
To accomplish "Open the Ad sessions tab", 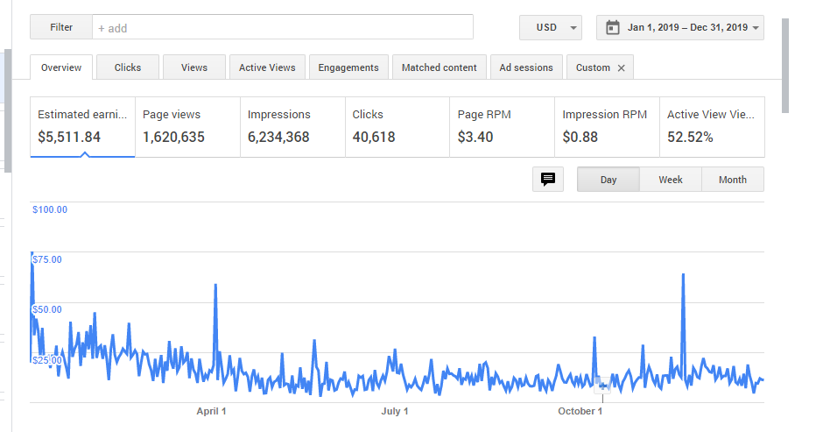I will 526,67.
